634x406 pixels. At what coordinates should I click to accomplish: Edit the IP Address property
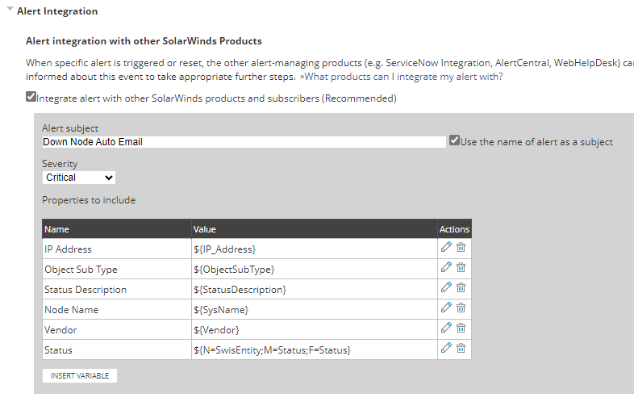446,247
